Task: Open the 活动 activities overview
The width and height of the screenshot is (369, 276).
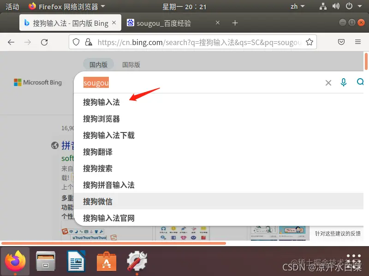Action: [12, 6]
